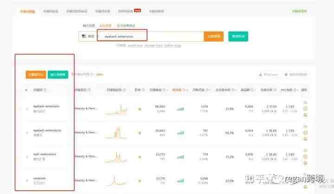Viewport: 334px width, 194px height.
Task: Sort by the PPC bid column arrow
Action: 297,90
